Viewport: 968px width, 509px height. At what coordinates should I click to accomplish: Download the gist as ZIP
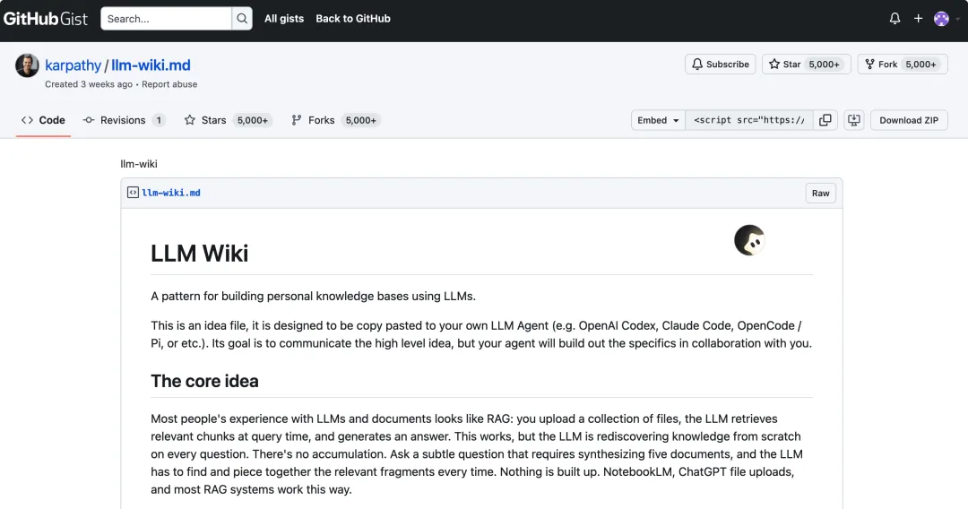[x=909, y=120]
